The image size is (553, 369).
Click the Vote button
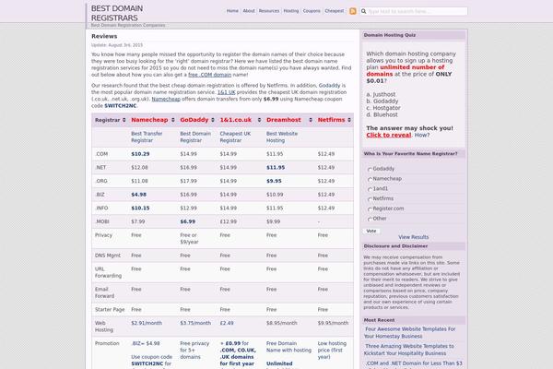pos(371,231)
